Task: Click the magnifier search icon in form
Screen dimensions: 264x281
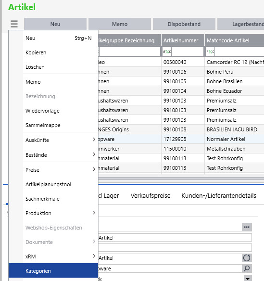Action: pyautogui.click(x=247, y=268)
